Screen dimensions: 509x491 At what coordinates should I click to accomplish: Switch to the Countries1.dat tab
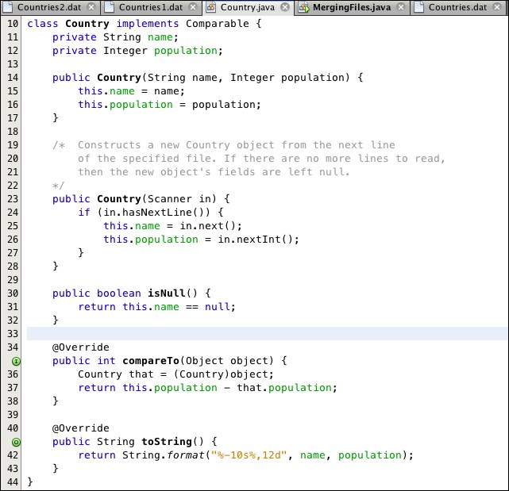150,8
